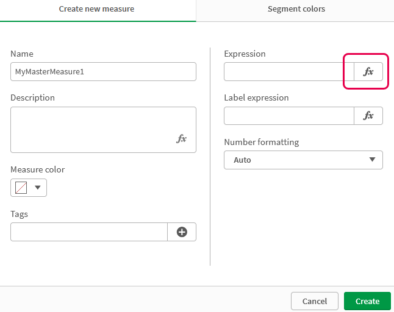Click inside the Description text area

point(91,129)
